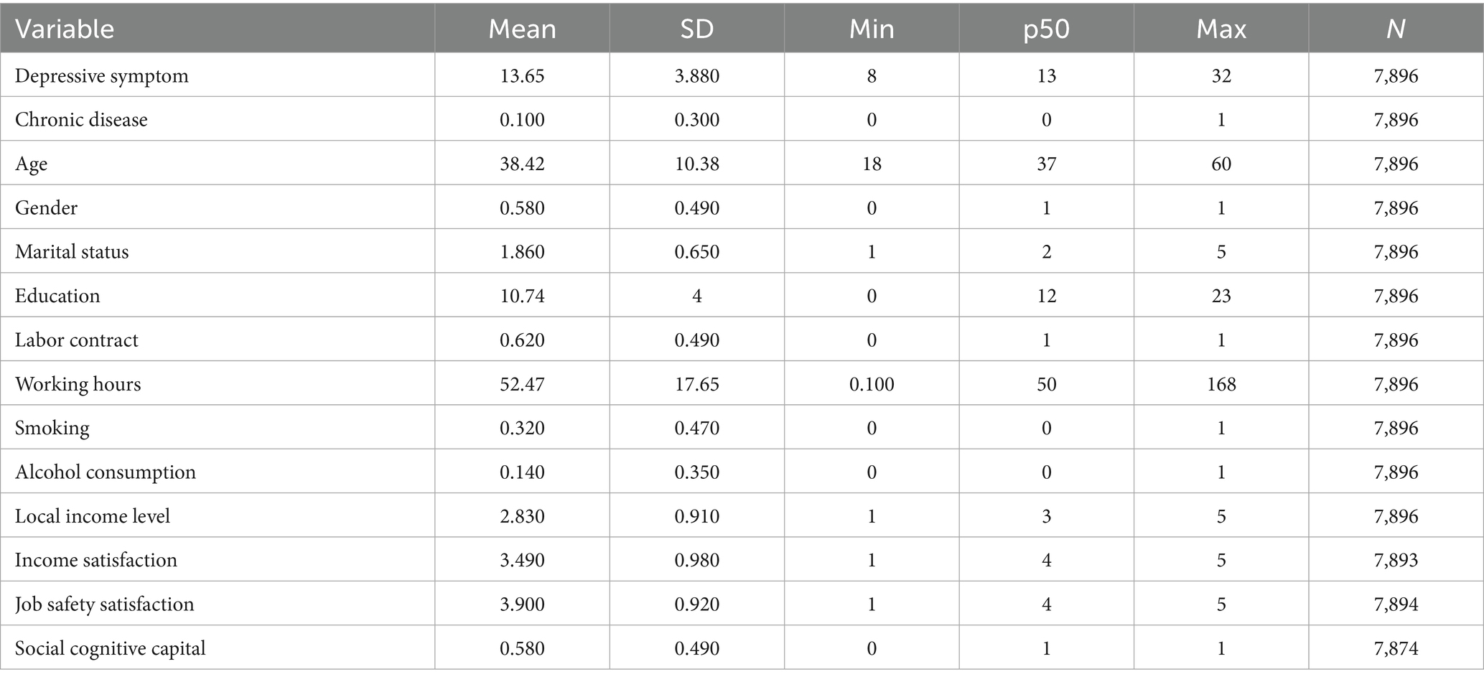Click the Chronic disease row label

click(81, 120)
